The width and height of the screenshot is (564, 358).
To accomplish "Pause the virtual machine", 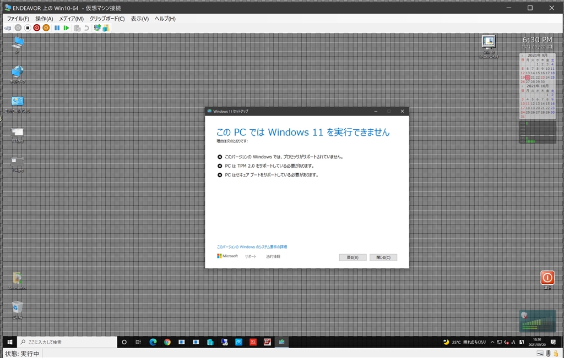I will (57, 28).
